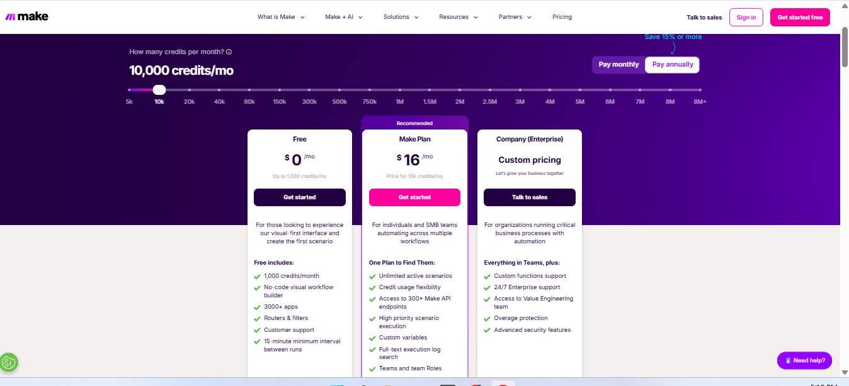Go to the Pricing page link
Screen dimensions: 849x386
pos(562,17)
